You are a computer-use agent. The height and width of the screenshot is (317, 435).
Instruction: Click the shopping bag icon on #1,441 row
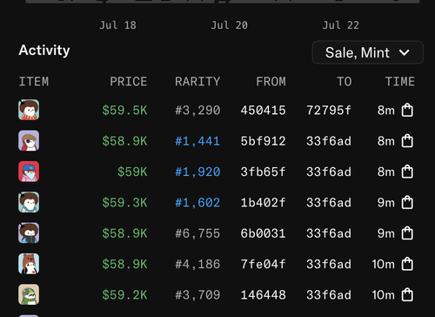pos(407,141)
